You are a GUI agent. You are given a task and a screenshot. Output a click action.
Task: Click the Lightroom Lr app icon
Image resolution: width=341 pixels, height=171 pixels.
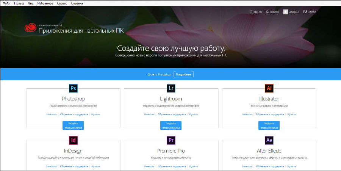click(x=171, y=88)
